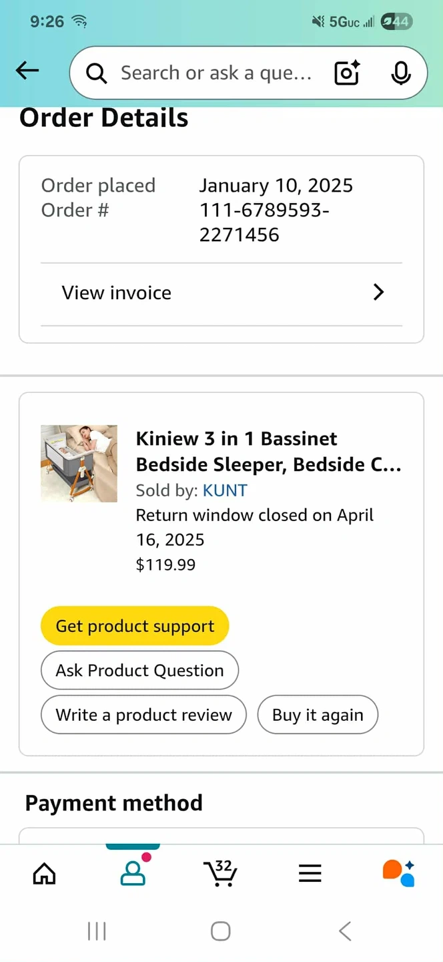The width and height of the screenshot is (443, 962).
Task: Open the account profile tab
Action: click(133, 872)
